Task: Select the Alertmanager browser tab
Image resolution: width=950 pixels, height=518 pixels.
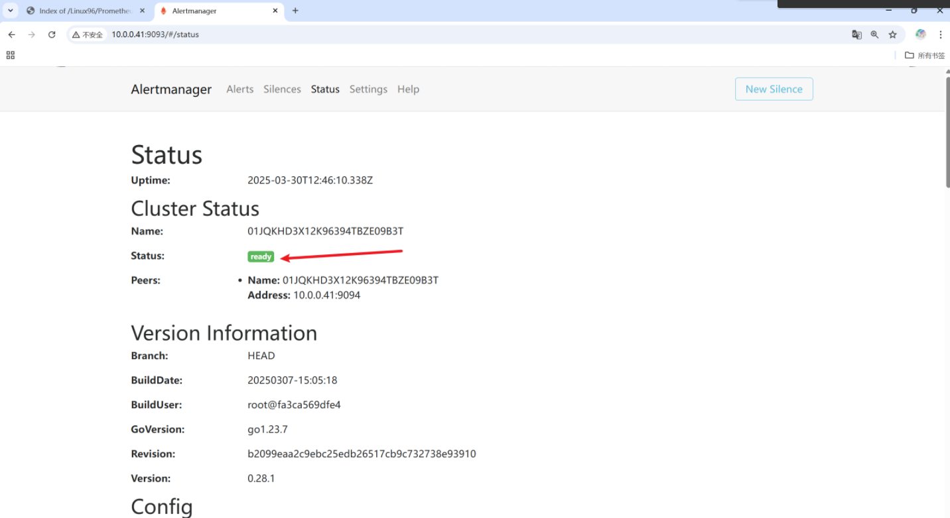Action: pyautogui.click(x=220, y=11)
